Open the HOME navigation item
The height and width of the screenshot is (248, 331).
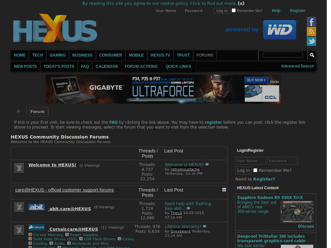pyautogui.click(x=20, y=56)
